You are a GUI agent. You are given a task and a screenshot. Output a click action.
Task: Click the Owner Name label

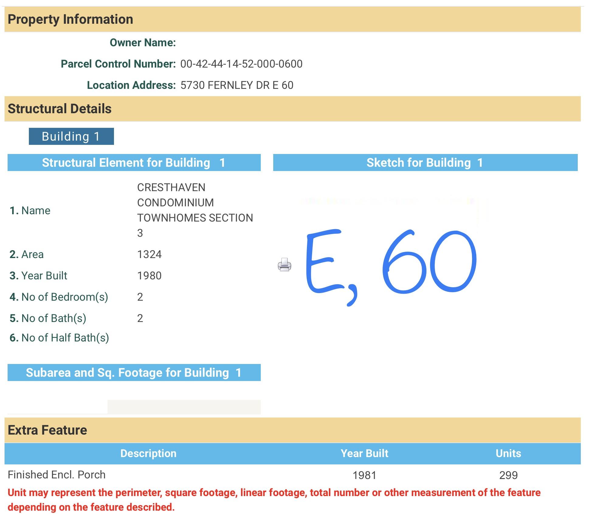[143, 43]
